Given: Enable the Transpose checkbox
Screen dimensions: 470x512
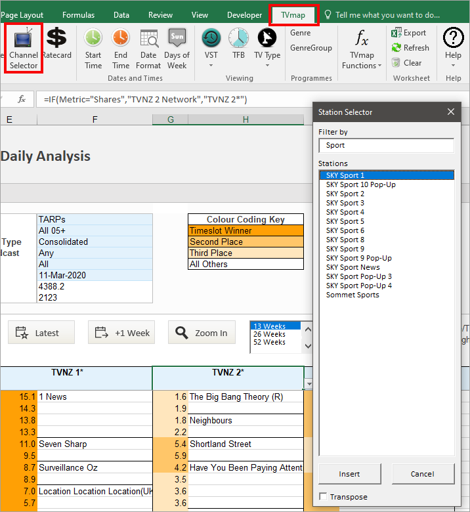Looking at the screenshot, I should (323, 497).
